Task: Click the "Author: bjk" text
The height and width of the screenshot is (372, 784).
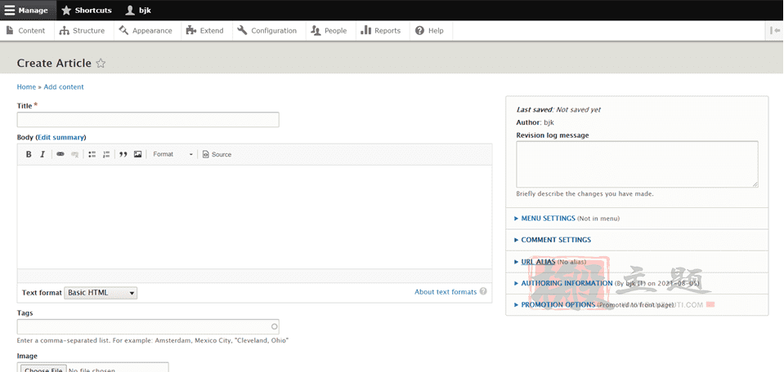Action: pos(535,122)
